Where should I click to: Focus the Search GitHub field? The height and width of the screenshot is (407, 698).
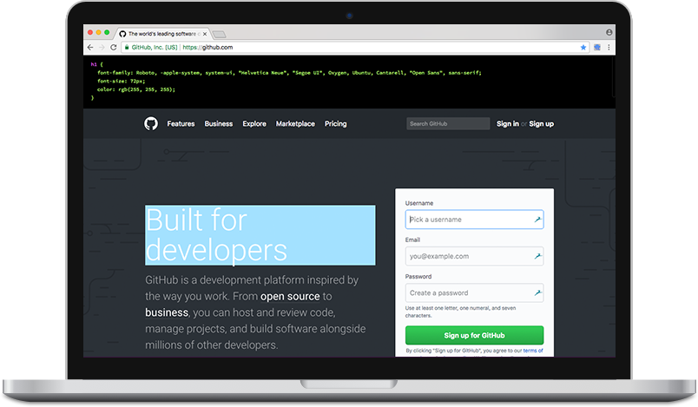pos(448,123)
